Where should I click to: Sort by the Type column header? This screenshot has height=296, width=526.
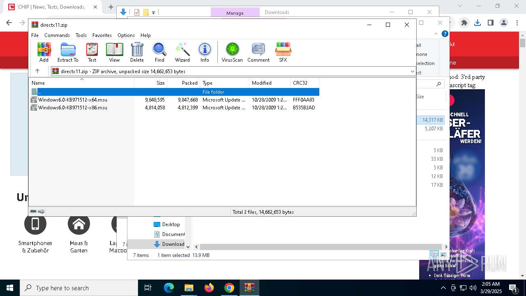tap(224, 83)
